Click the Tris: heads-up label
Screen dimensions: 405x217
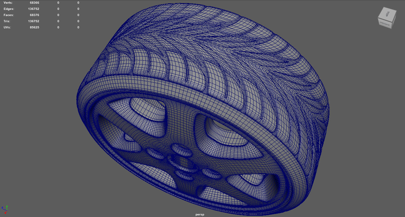point(7,21)
